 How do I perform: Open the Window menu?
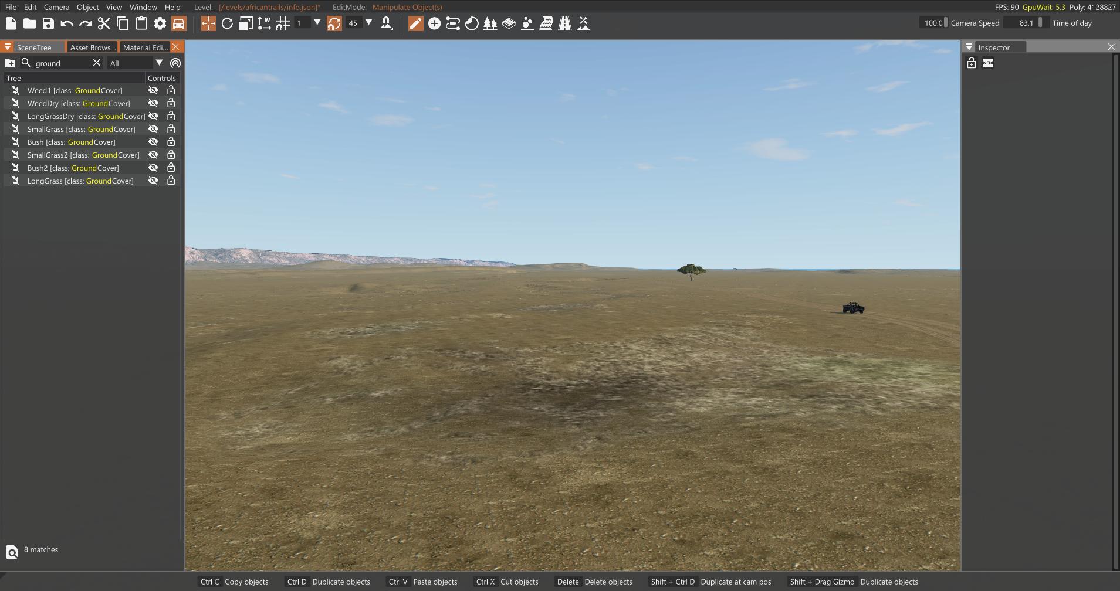143,7
